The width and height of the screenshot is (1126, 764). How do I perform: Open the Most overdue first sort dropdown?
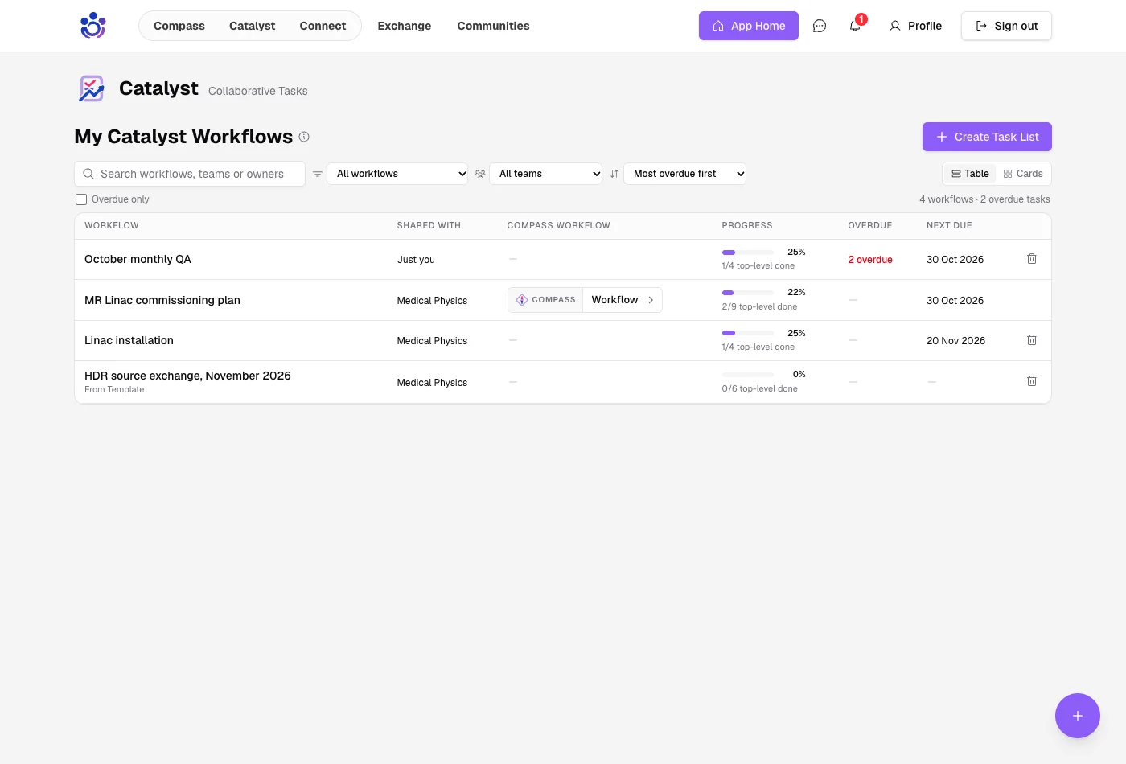click(x=684, y=174)
